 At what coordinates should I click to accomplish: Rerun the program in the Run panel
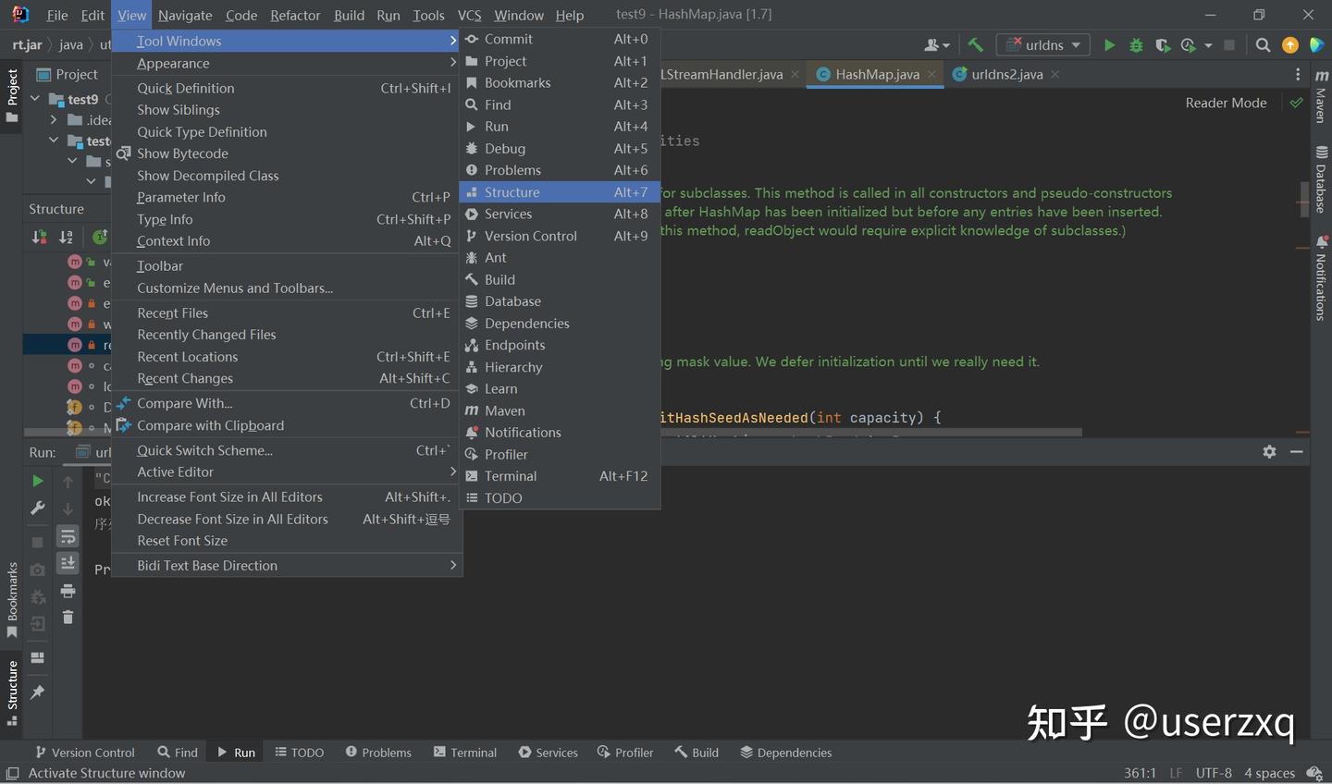point(37,481)
